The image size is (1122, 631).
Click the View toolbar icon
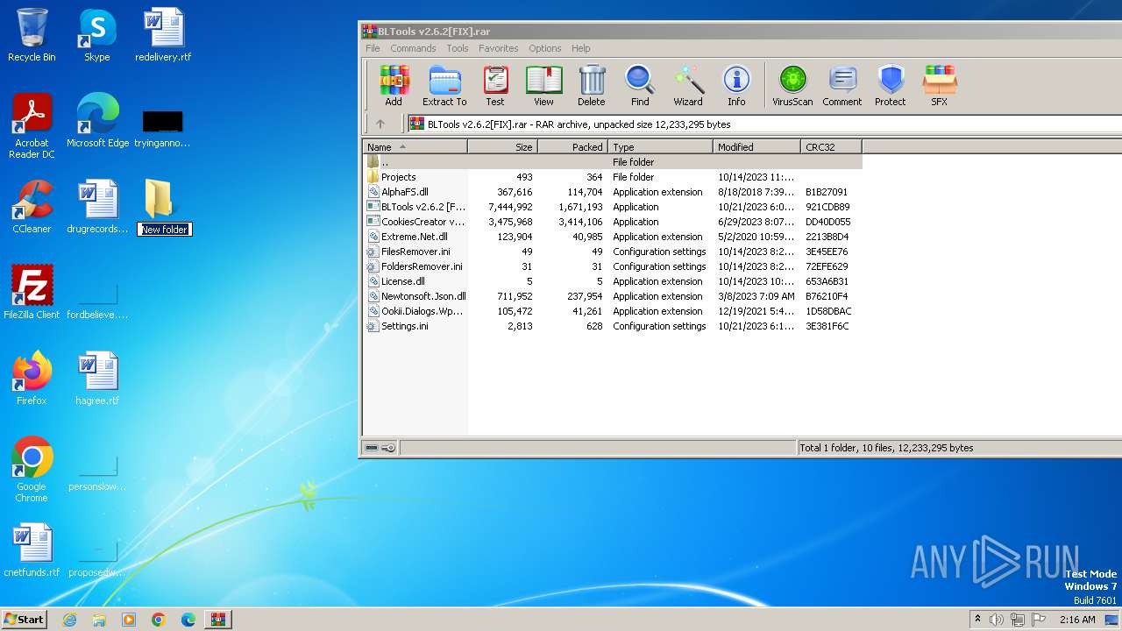(x=543, y=86)
